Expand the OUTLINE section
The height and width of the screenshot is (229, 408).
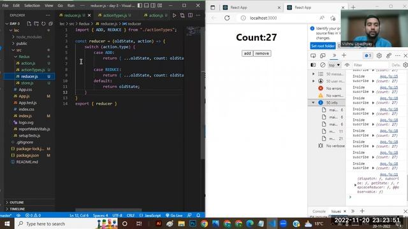[x=17, y=202]
